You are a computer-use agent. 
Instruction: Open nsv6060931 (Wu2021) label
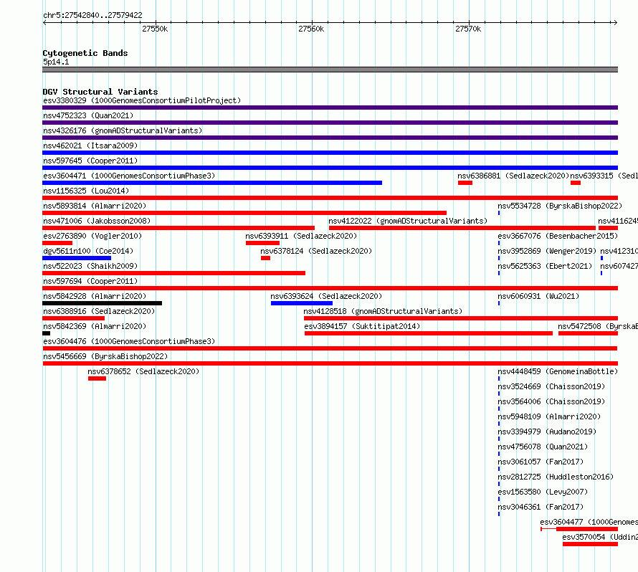(538, 296)
